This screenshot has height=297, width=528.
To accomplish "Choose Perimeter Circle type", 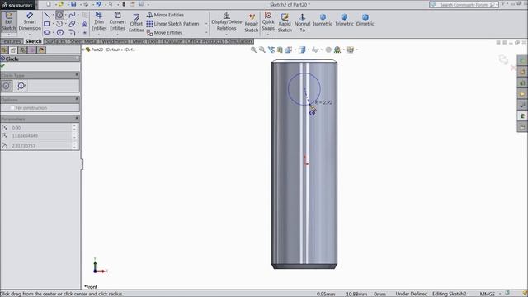I will [x=21, y=86].
